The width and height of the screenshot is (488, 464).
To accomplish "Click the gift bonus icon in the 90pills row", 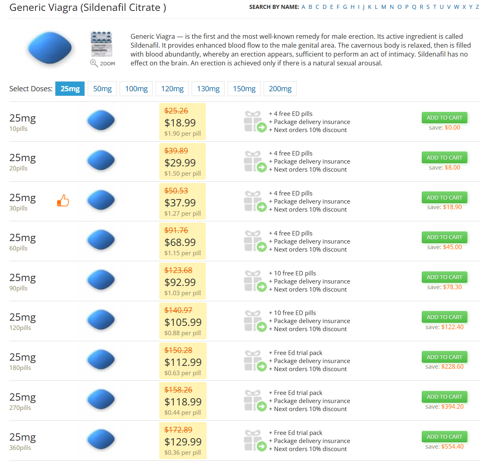I will pos(255,281).
